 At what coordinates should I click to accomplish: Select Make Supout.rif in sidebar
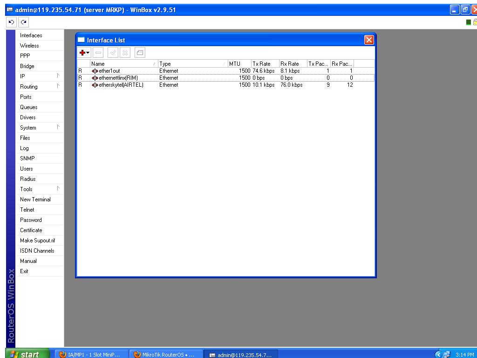[x=37, y=241]
